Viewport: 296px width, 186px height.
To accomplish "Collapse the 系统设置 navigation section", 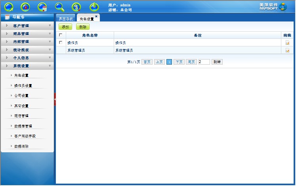I will tap(27, 66).
